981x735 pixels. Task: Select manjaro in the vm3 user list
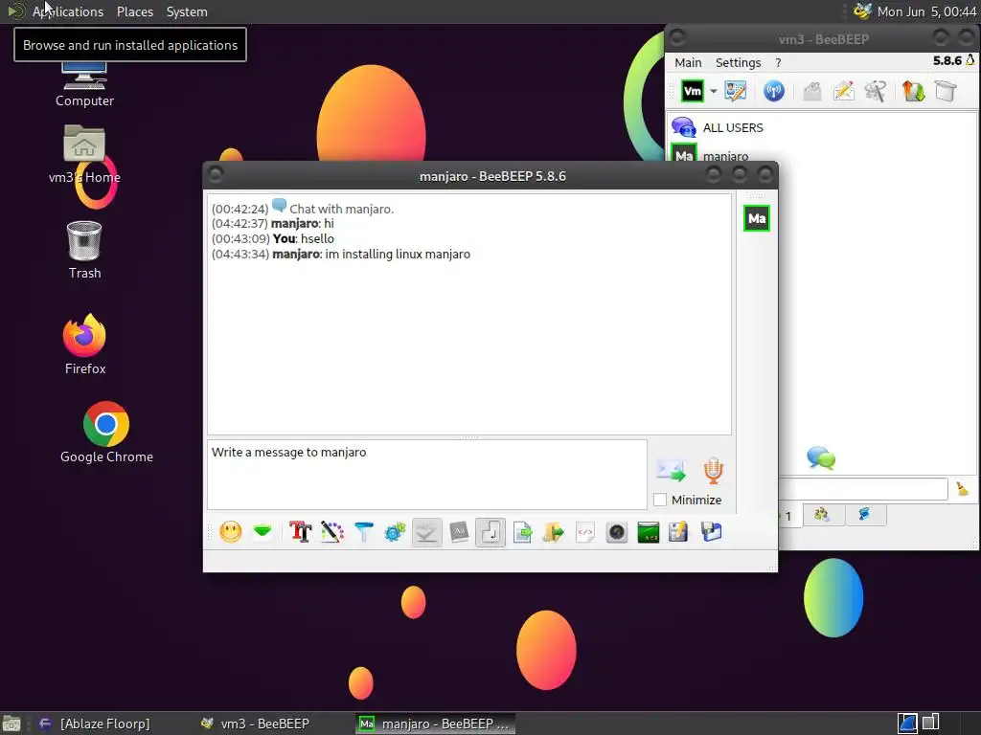coord(726,155)
